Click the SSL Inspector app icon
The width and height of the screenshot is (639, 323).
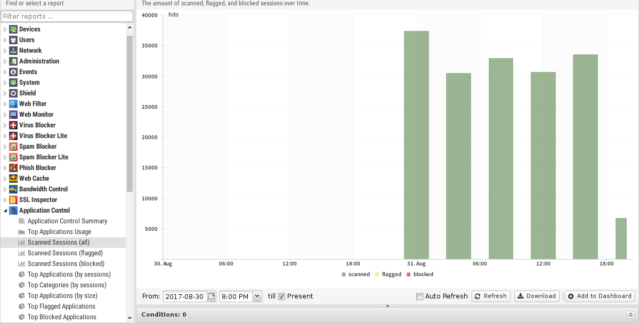pos(13,199)
